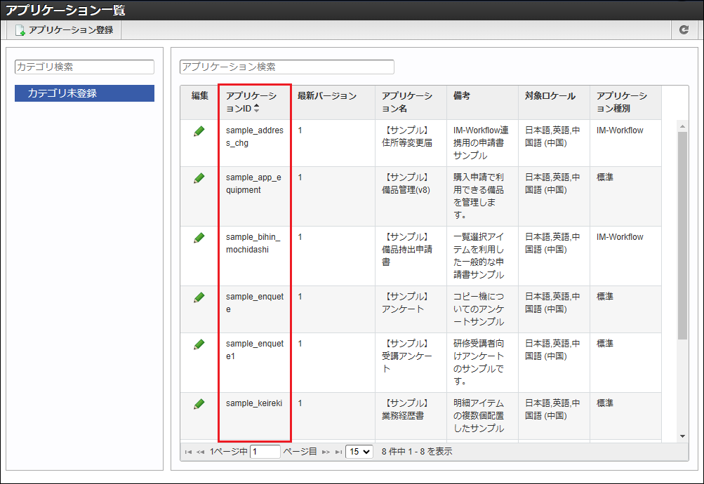The height and width of the screenshot is (484, 704).
Task: Go to the first page of results
Action: (x=188, y=452)
